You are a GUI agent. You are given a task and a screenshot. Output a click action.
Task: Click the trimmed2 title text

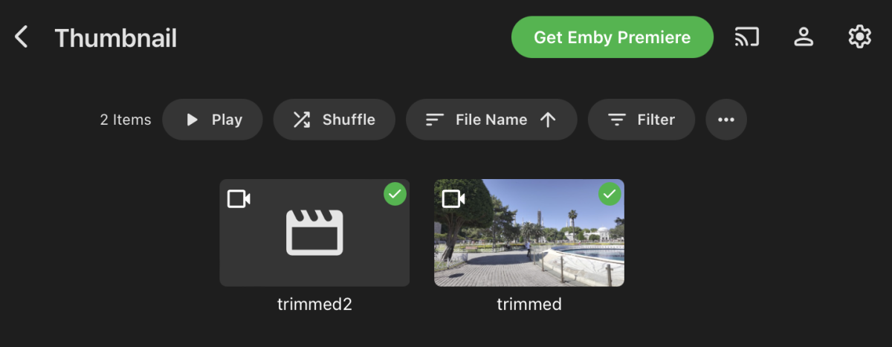coord(314,305)
